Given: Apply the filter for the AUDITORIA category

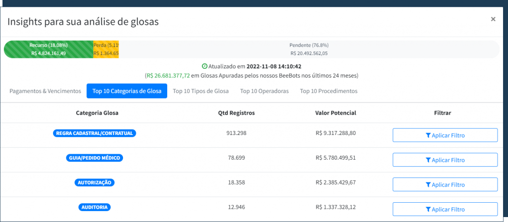Looking at the screenshot, I should click(x=444, y=209).
